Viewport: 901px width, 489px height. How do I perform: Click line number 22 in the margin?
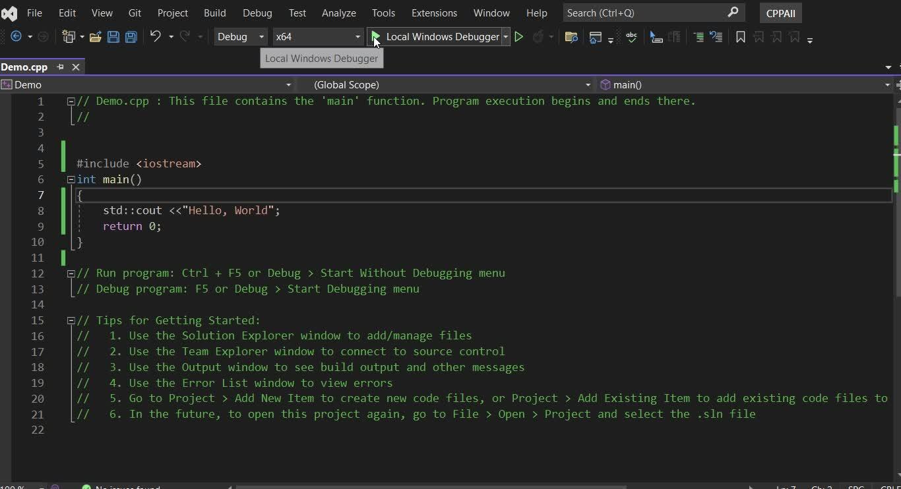(x=38, y=430)
